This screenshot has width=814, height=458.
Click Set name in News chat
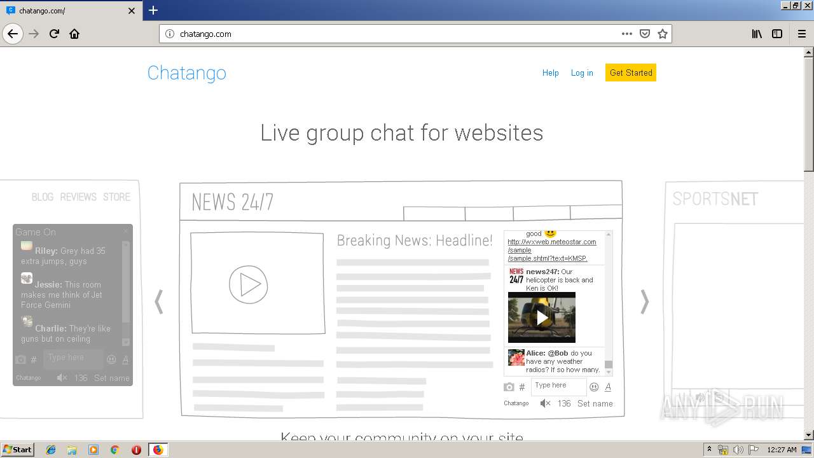click(x=595, y=403)
